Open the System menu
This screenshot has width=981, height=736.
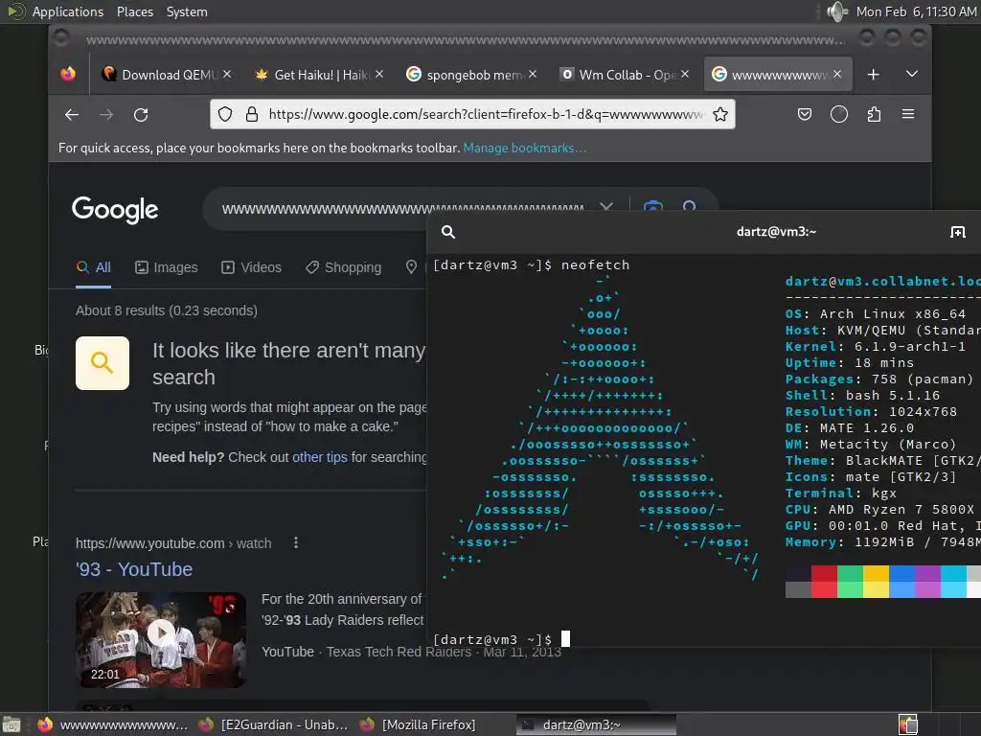(x=187, y=11)
